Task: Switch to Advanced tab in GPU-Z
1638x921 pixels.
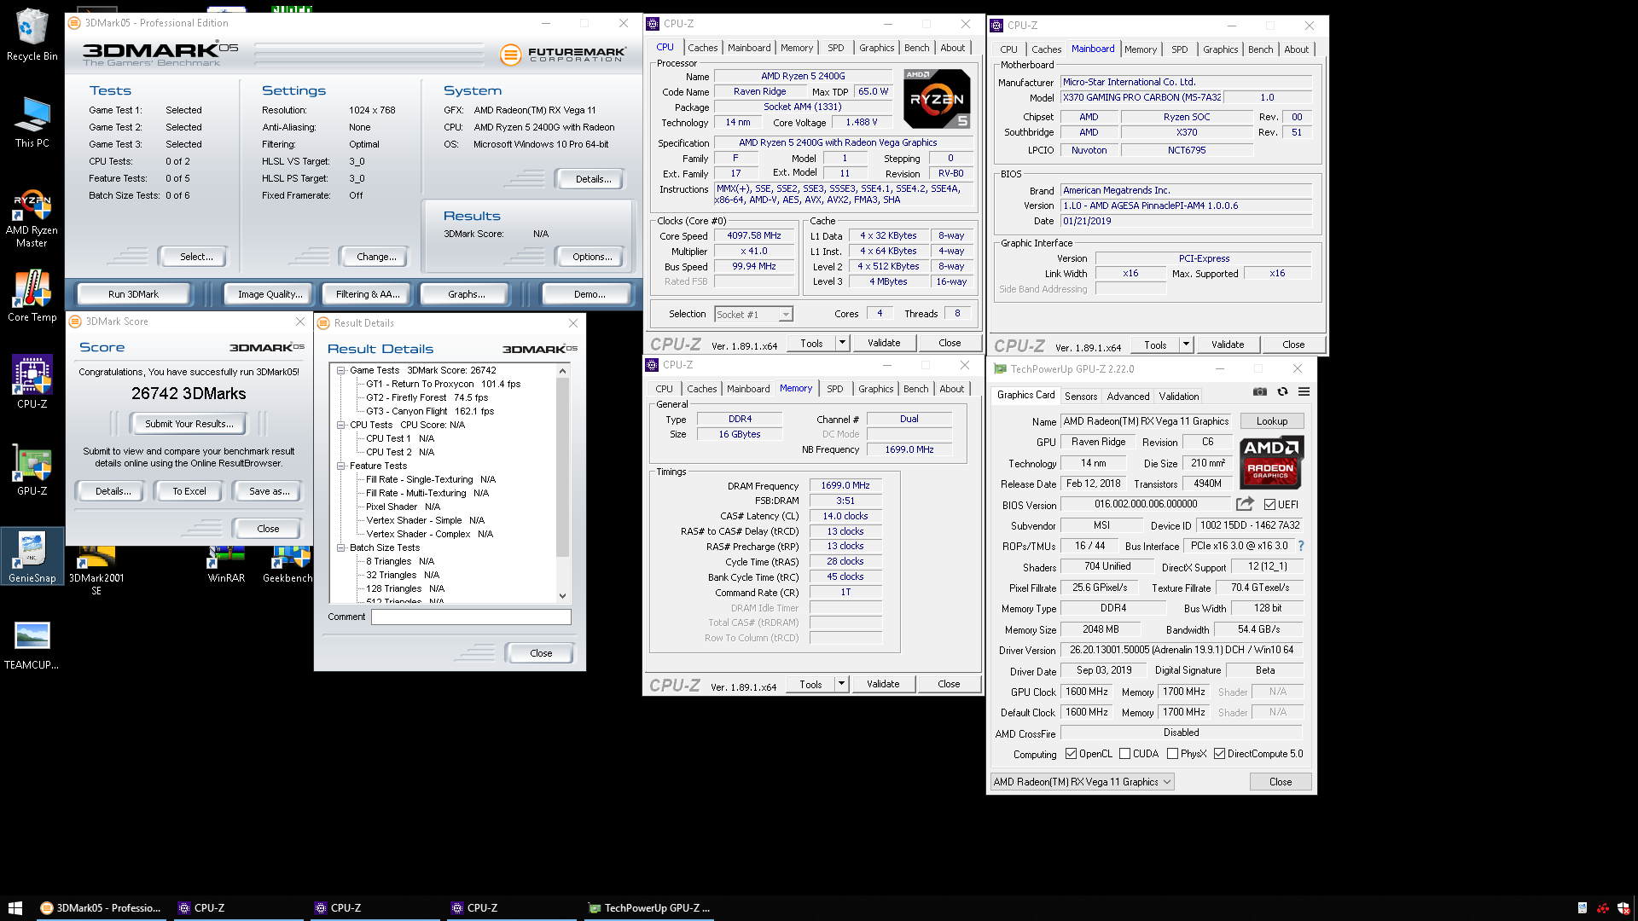Action: pyautogui.click(x=1128, y=397)
